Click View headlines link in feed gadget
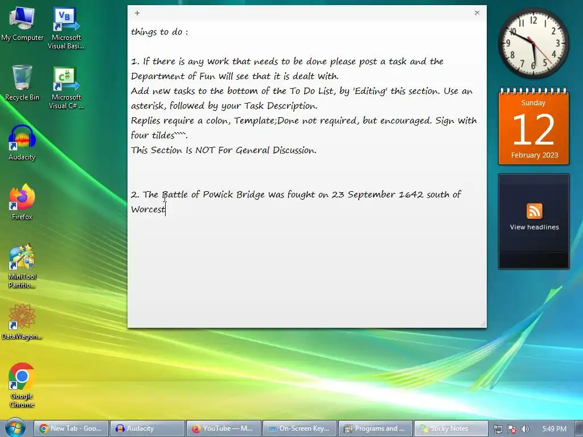This screenshot has height=437, width=583. 534,227
